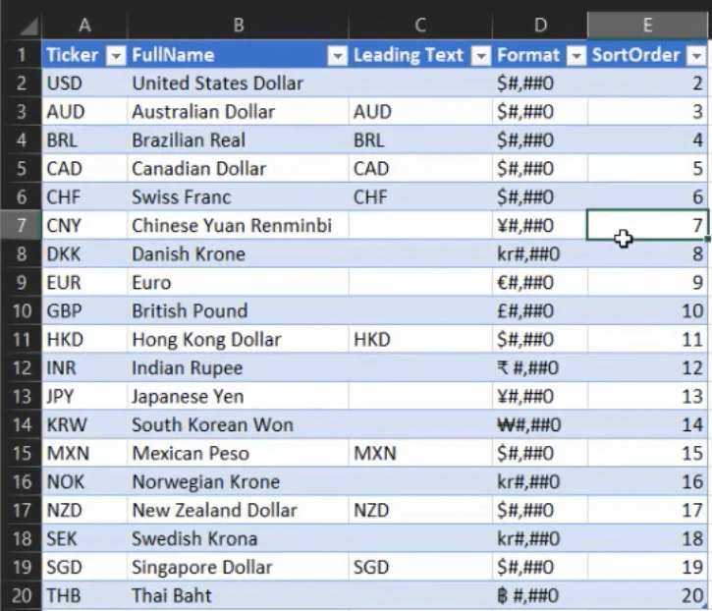Select SortOrder cell with value 14
Image resolution: width=712 pixels, height=611 pixels.
click(647, 424)
